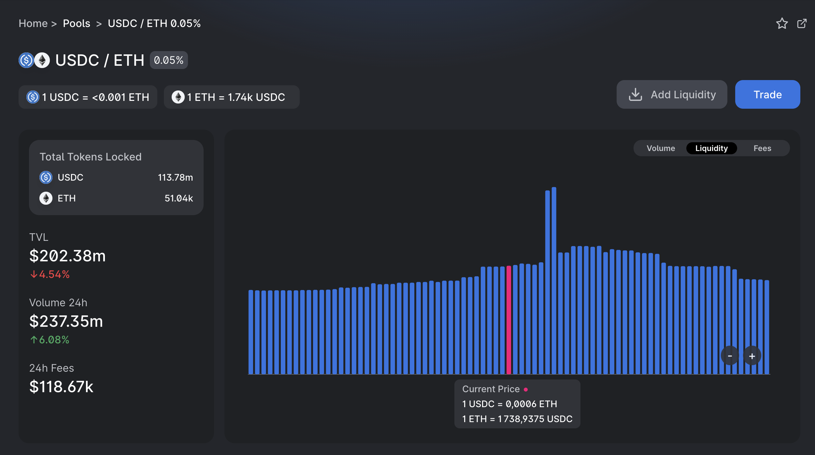Click ETH icon in Total Tokens Locked
The width and height of the screenshot is (815, 455).
(x=46, y=198)
